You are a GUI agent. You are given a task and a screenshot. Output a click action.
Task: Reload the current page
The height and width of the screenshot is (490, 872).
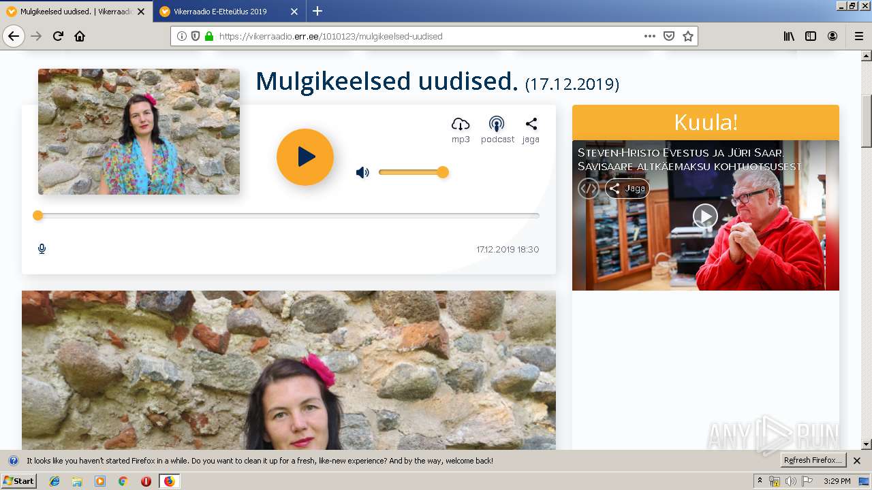pos(58,37)
